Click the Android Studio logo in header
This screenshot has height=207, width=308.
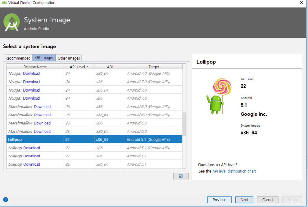coord(12,23)
